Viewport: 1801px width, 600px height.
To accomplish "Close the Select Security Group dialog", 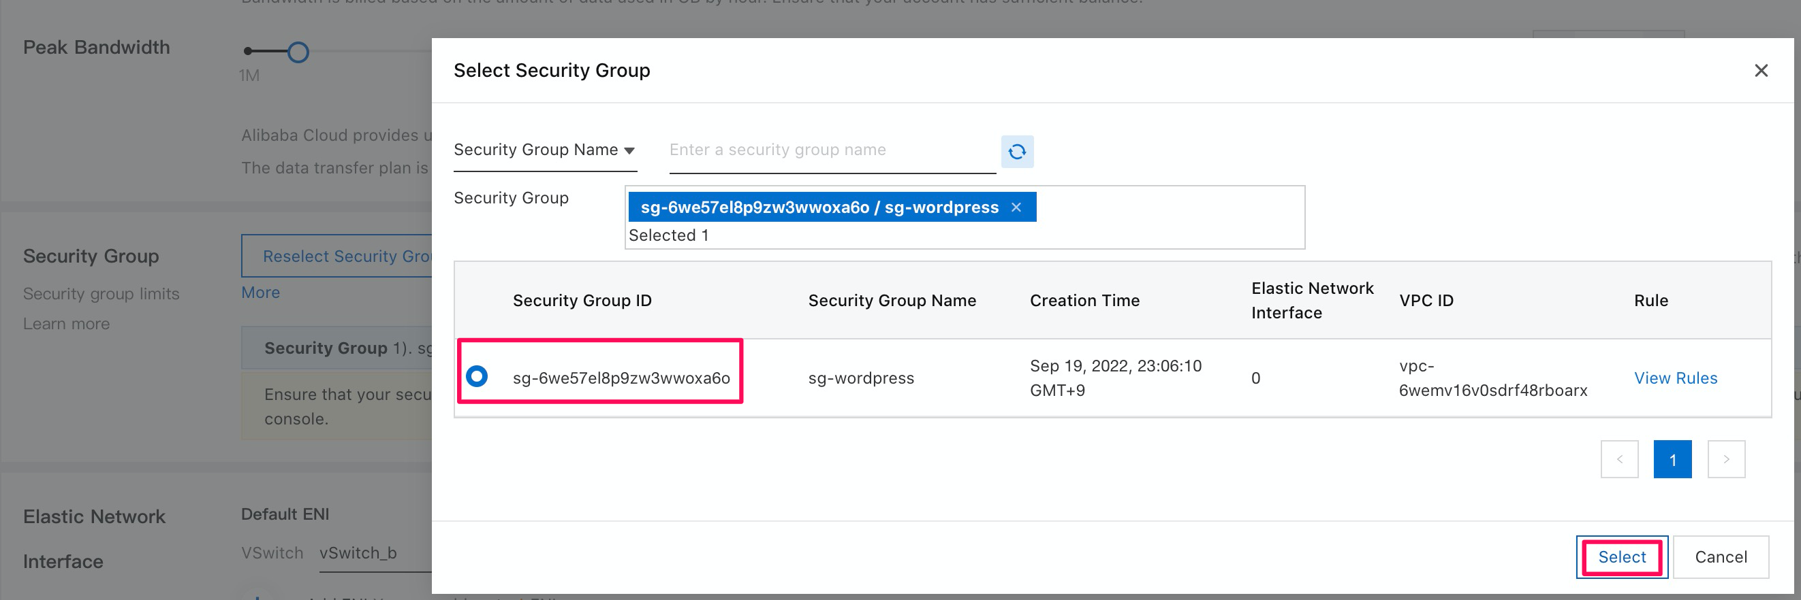I will click(x=1760, y=71).
